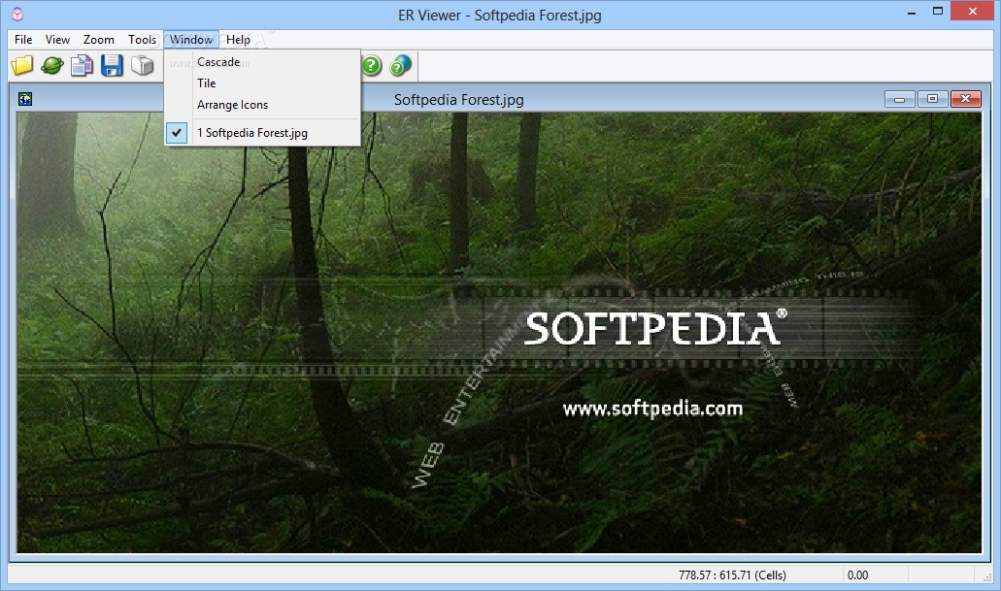Click the resize grip at status bar corner
This screenshot has height=591, width=1001.
click(987, 576)
